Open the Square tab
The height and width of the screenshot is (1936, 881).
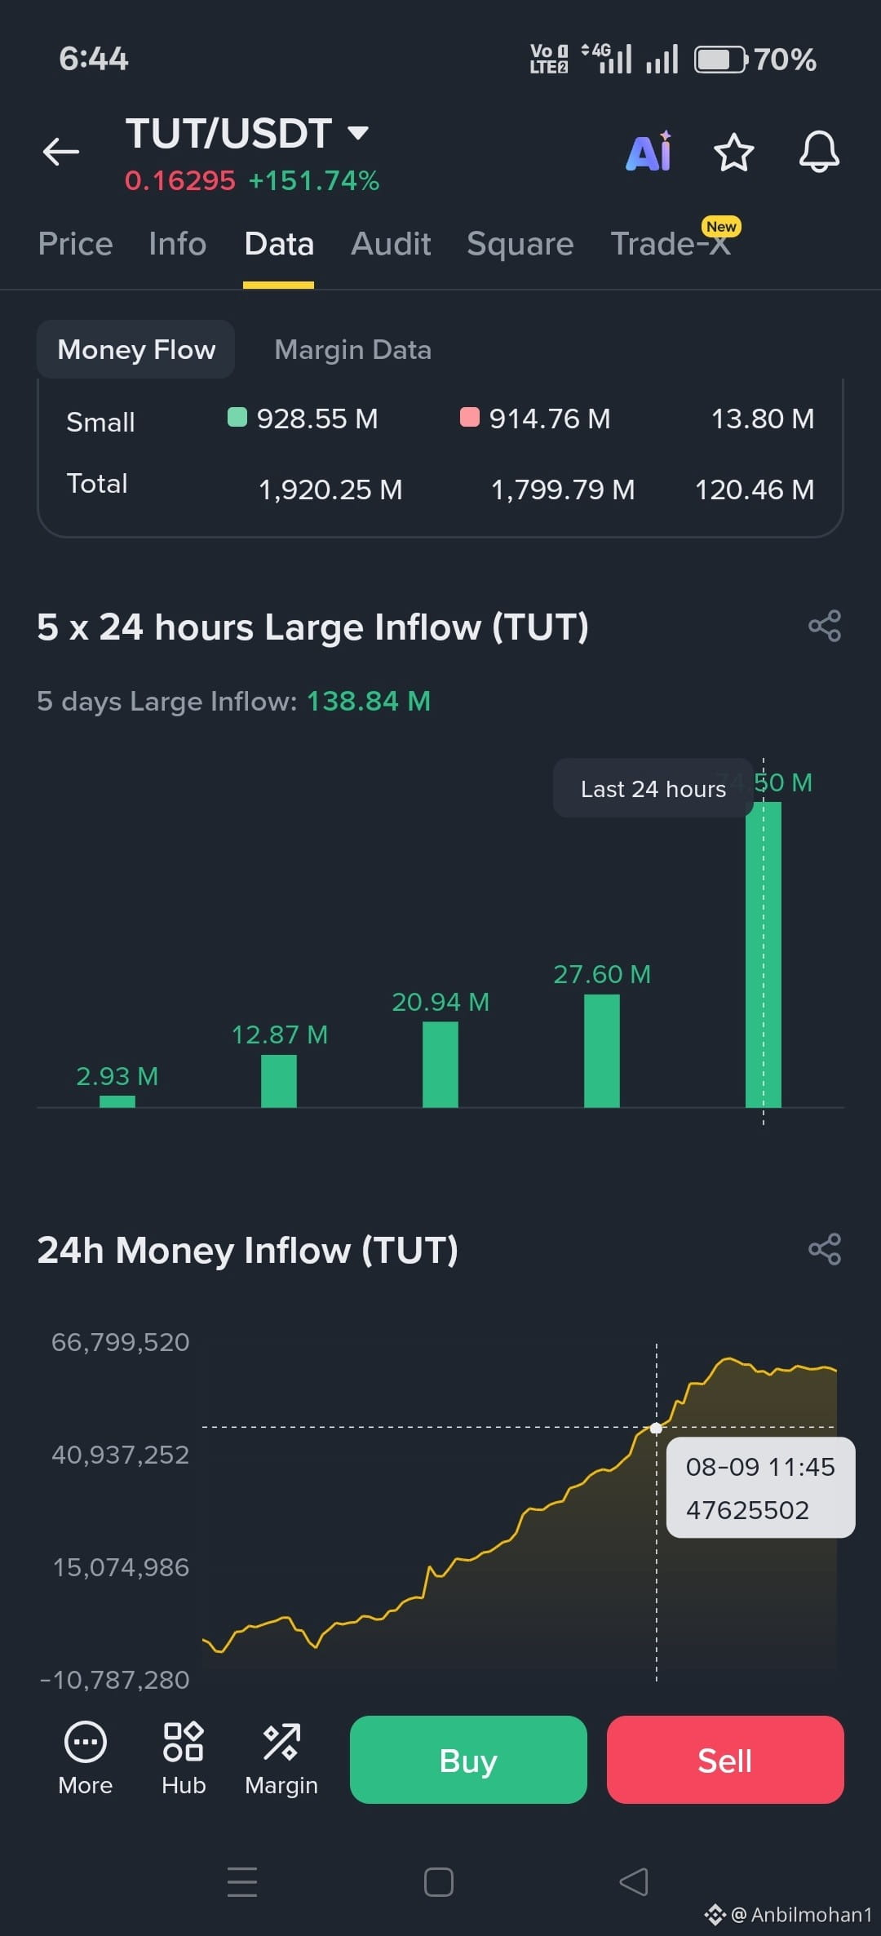click(520, 244)
